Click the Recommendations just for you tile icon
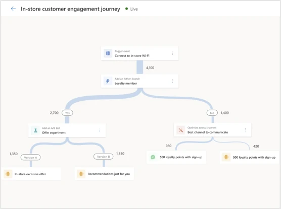Screen dimensions: 281x209 [81, 174]
